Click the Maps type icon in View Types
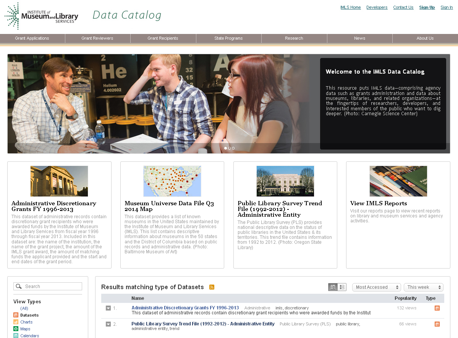 (x=16, y=329)
